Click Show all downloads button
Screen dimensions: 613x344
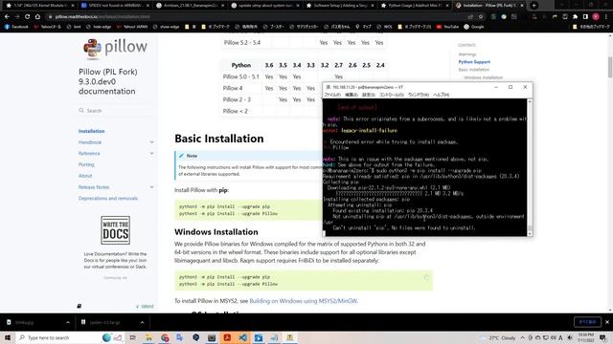coord(587,322)
